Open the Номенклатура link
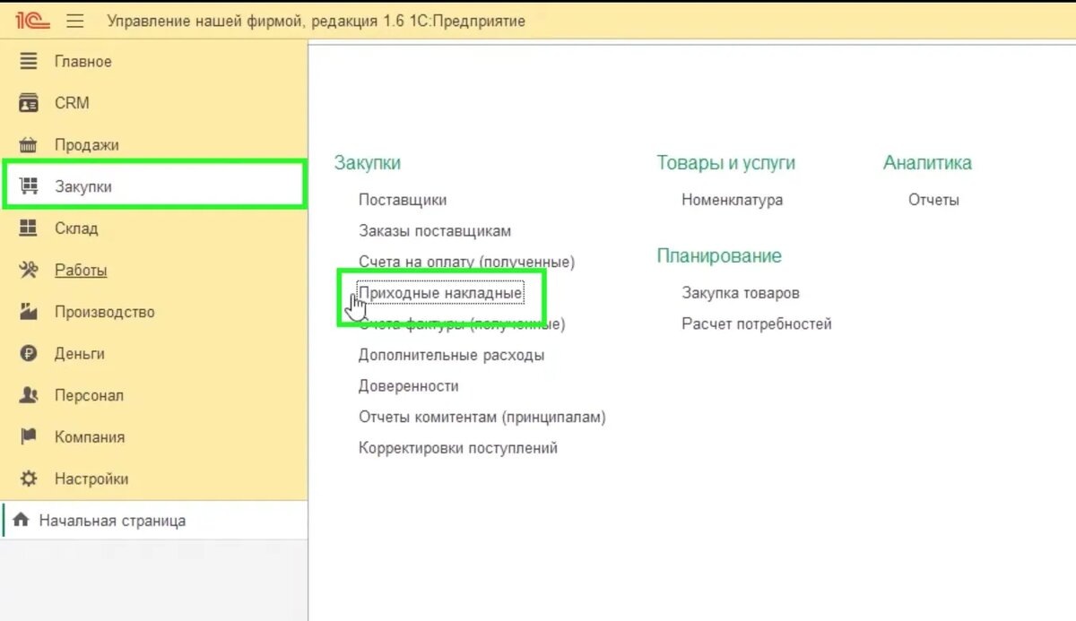The width and height of the screenshot is (1076, 621). coord(733,200)
